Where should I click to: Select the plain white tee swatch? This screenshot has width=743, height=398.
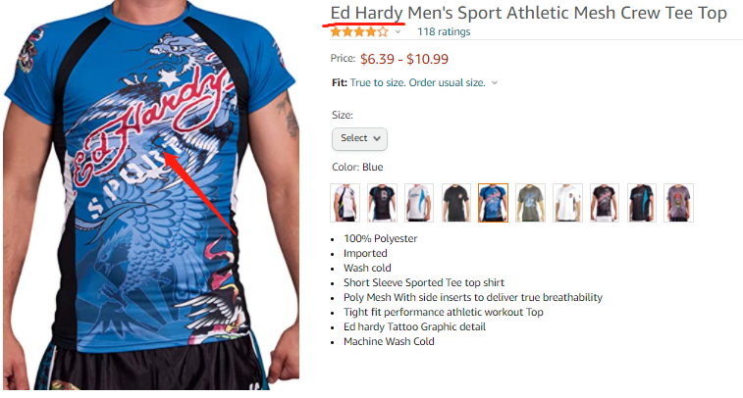pyautogui.click(x=567, y=203)
